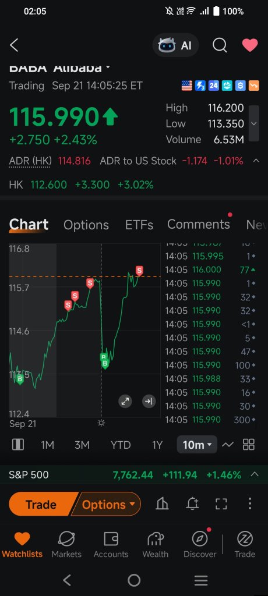The image size is (268, 596).
Task: Expand quote details next to High/Low
Action: [254, 123]
